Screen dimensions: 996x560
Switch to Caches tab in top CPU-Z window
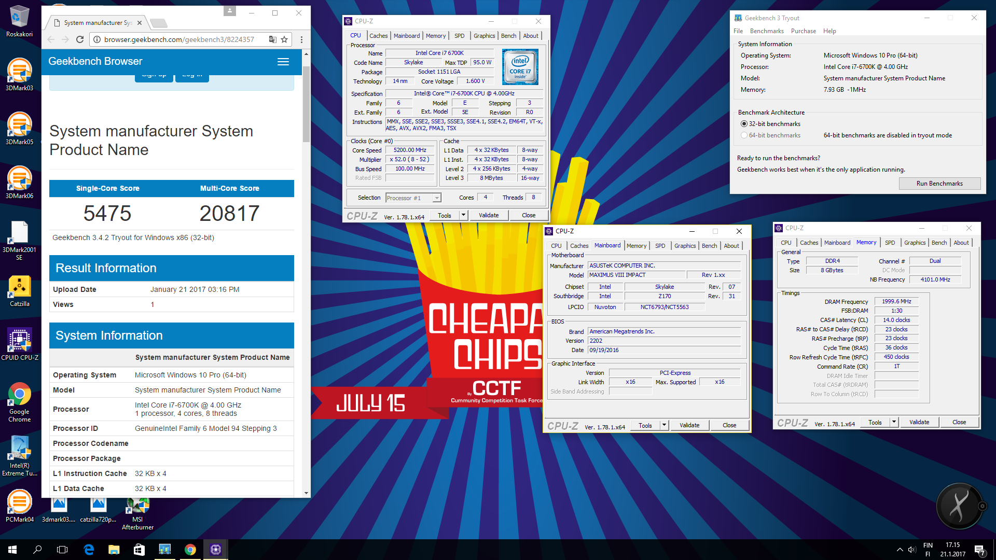pyautogui.click(x=379, y=36)
